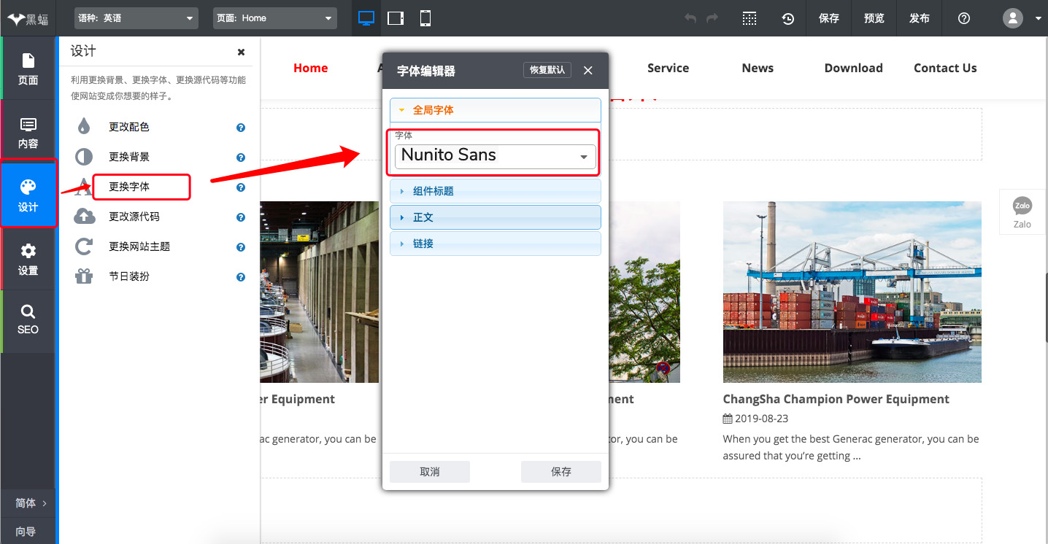Open the Nunito Sans font dropdown
Image resolution: width=1048 pixels, height=544 pixels.
[495, 156]
